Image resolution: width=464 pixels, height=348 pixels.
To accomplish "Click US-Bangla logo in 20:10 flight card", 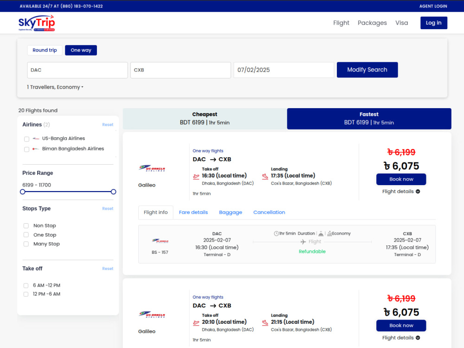I will pyautogui.click(x=152, y=315).
